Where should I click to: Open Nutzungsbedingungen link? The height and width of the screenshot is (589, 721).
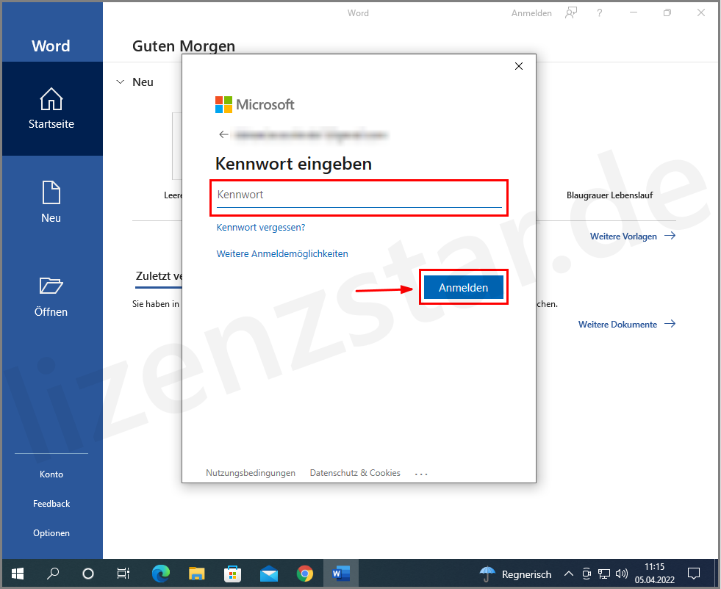coord(251,473)
